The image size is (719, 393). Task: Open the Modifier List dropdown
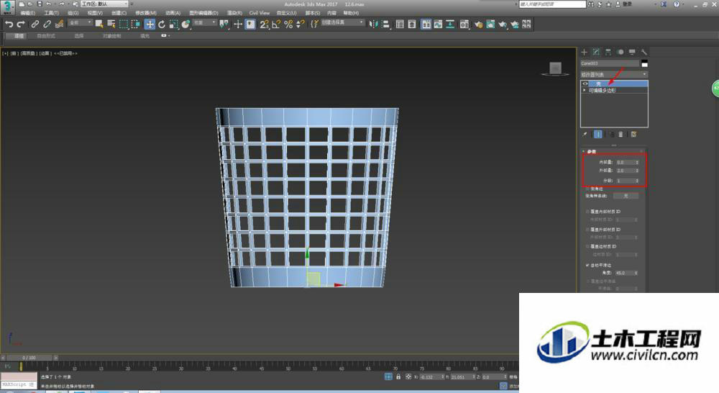coord(614,74)
